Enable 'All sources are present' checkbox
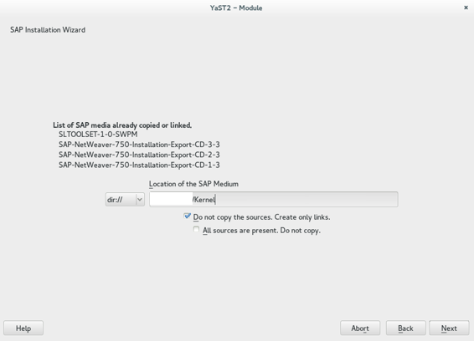Image resolution: width=474 pixels, height=341 pixels. pos(196,230)
